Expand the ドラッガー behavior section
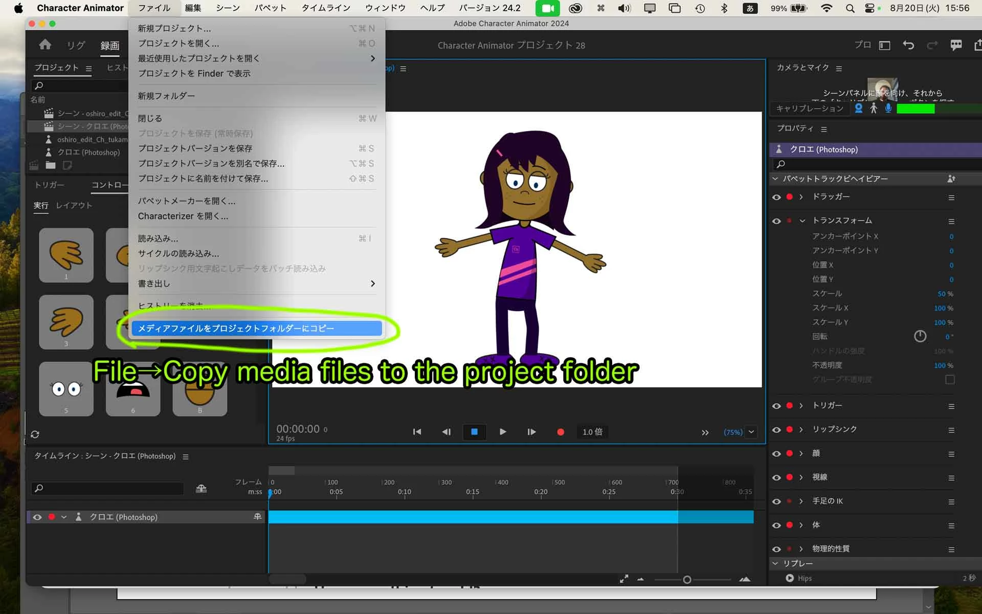Image resolution: width=982 pixels, height=614 pixels. tap(801, 197)
